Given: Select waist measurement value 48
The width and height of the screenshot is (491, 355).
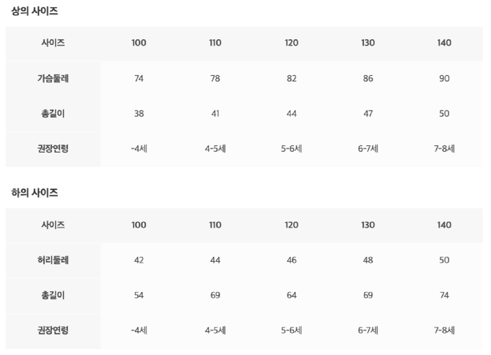Looking at the screenshot, I should [368, 260].
